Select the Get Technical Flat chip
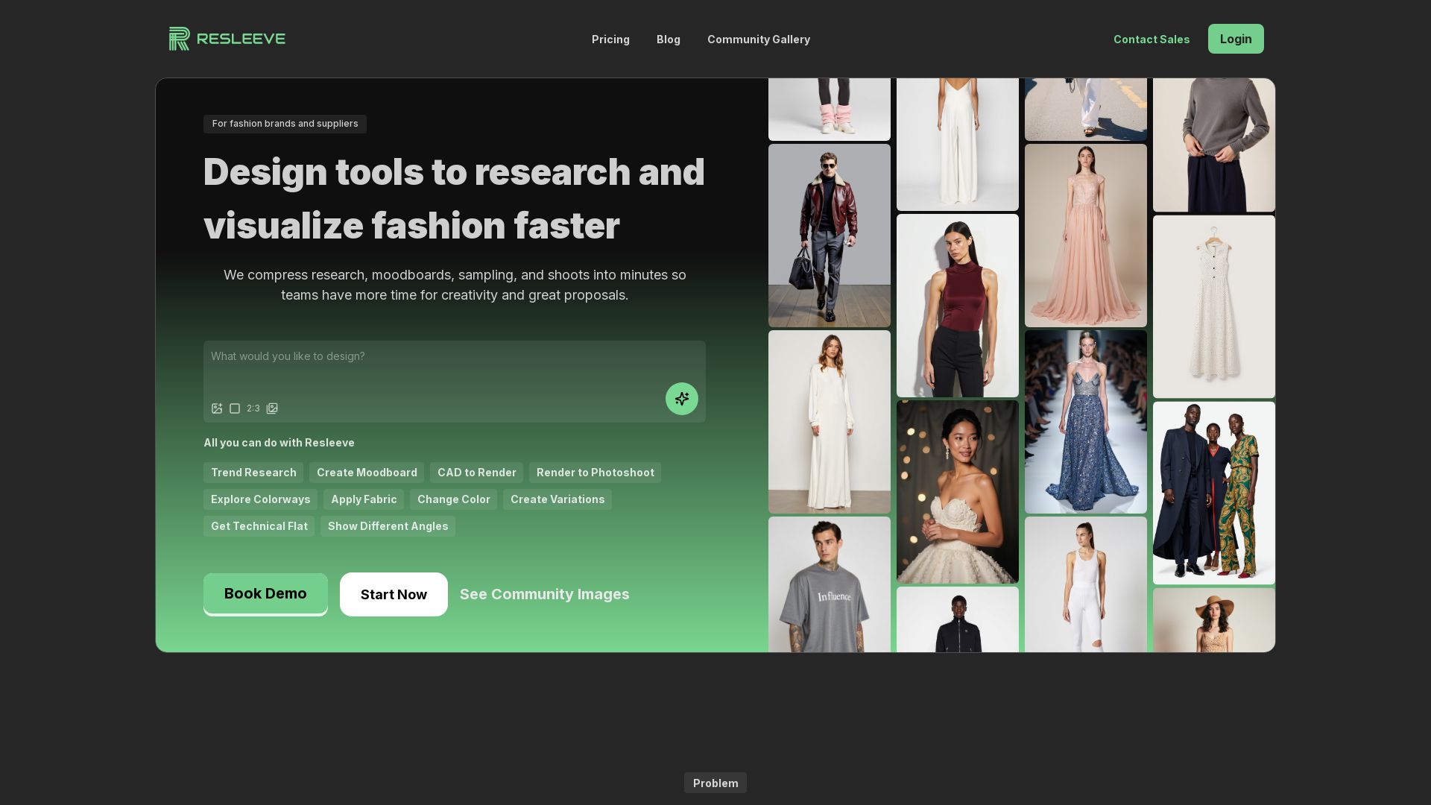The height and width of the screenshot is (805, 1431). (259, 526)
